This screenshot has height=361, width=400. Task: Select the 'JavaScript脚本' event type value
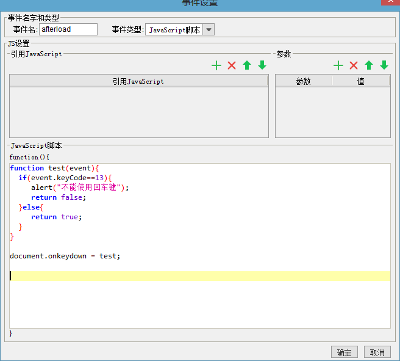click(174, 30)
